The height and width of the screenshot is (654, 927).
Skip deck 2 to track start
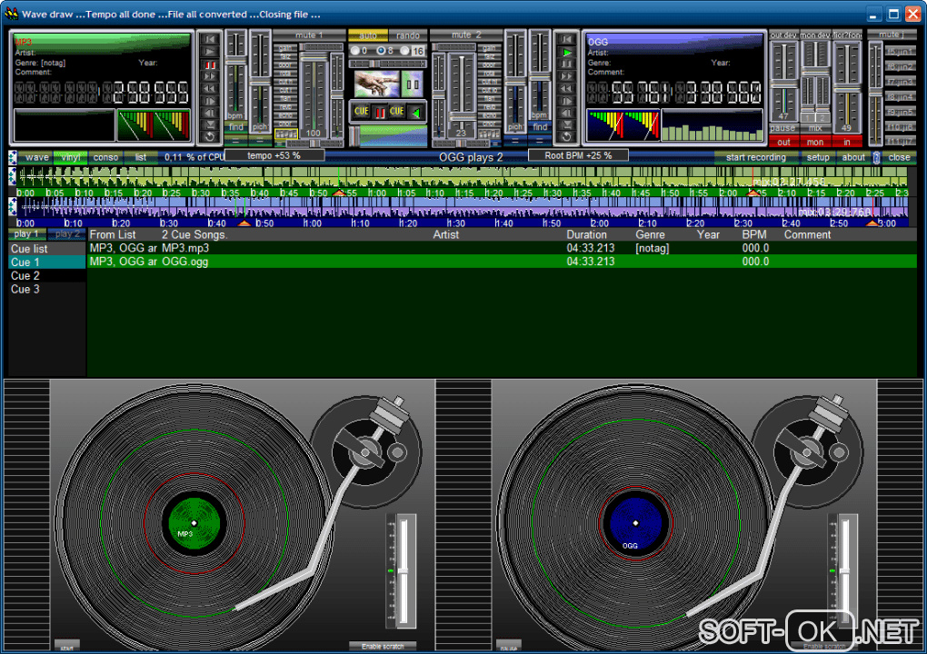coord(566,39)
